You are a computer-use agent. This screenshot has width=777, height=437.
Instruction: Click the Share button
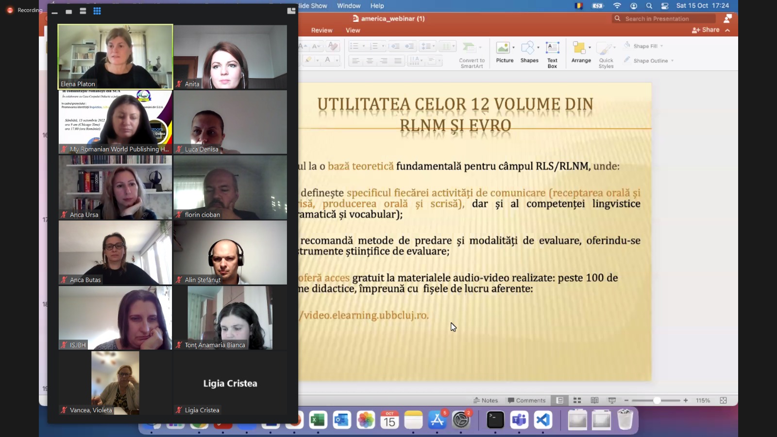(706, 30)
